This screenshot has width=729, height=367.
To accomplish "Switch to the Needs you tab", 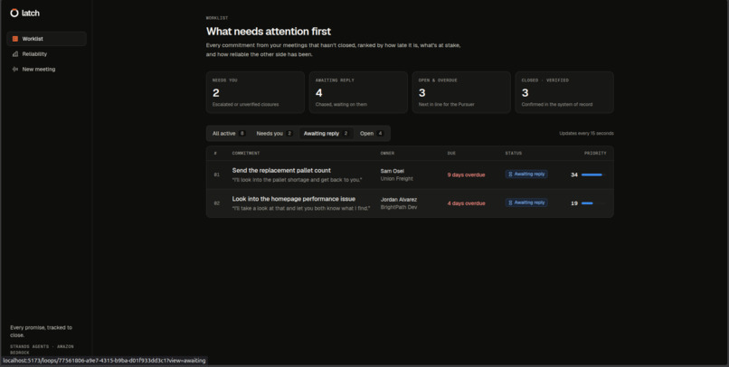I will click(x=274, y=133).
